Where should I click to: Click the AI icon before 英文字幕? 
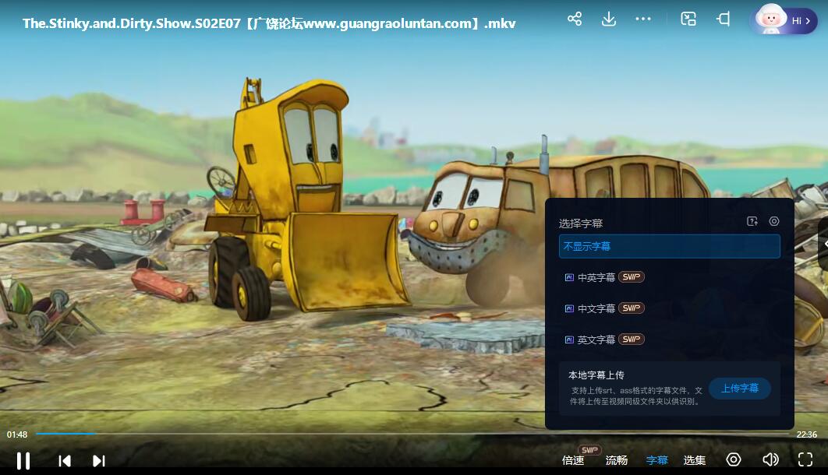point(569,340)
